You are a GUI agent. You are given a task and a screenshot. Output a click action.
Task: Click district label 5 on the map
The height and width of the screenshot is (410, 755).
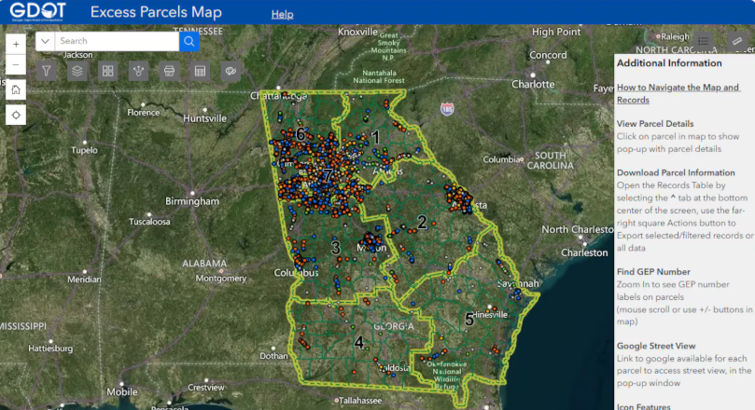point(469,320)
